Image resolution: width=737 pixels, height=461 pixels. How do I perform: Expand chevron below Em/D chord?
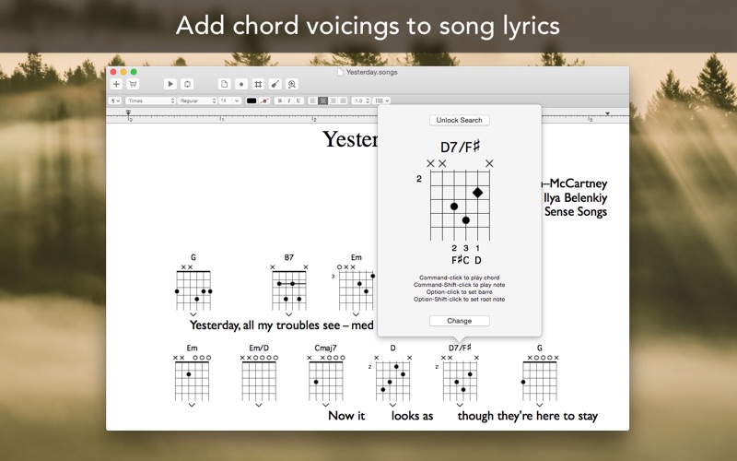pyautogui.click(x=259, y=405)
